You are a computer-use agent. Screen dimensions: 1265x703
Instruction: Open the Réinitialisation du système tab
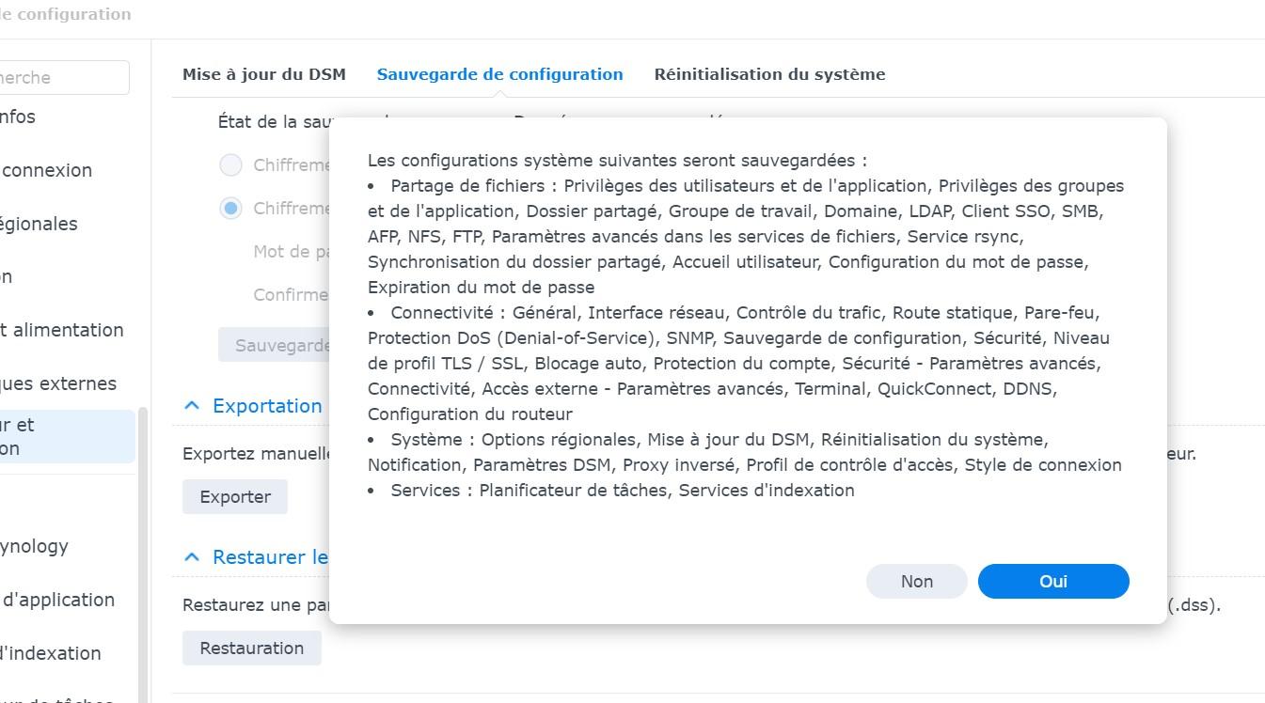(x=769, y=74)
